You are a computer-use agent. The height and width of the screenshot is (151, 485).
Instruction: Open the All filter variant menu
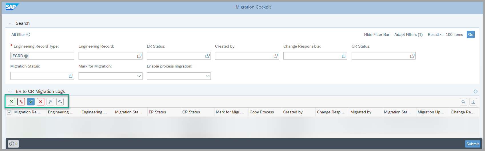[x=28, y=35]
